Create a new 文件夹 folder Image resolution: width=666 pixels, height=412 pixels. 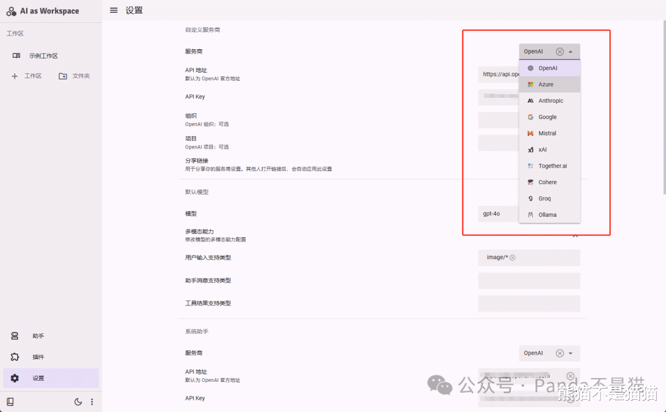point(75,76)
